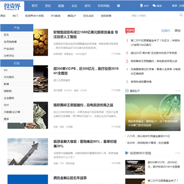The height and width of the screenshot is (184, 184).
Task: Click the 投资界99个发现 sidebar arrow icon
Action: (x=127, y=153)
